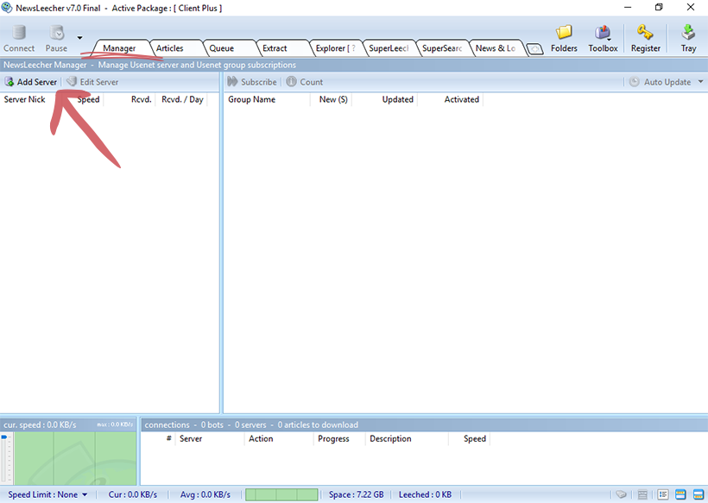Screen dimensions: 708x503
Task: Expand the Auto Update dropdown arrow
Action: [700, 82]
